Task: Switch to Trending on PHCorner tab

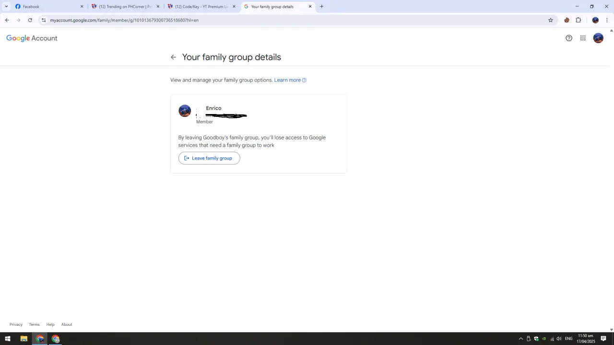Action: point(126,7)
